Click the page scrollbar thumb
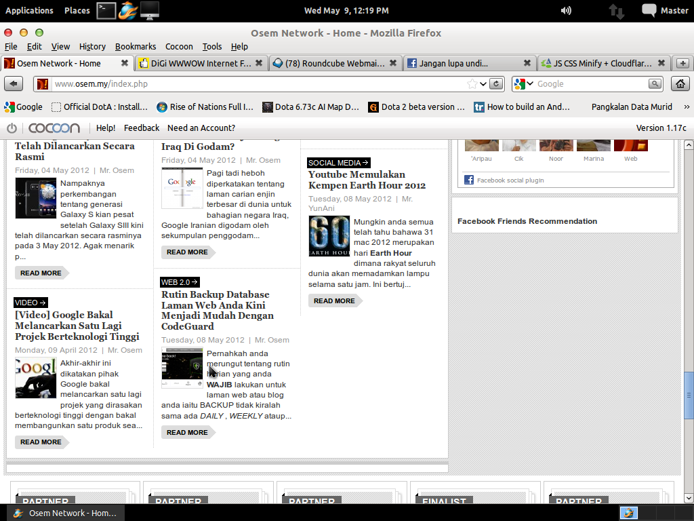The height and width of the screenshot is (521, 694). click(689, 395)
